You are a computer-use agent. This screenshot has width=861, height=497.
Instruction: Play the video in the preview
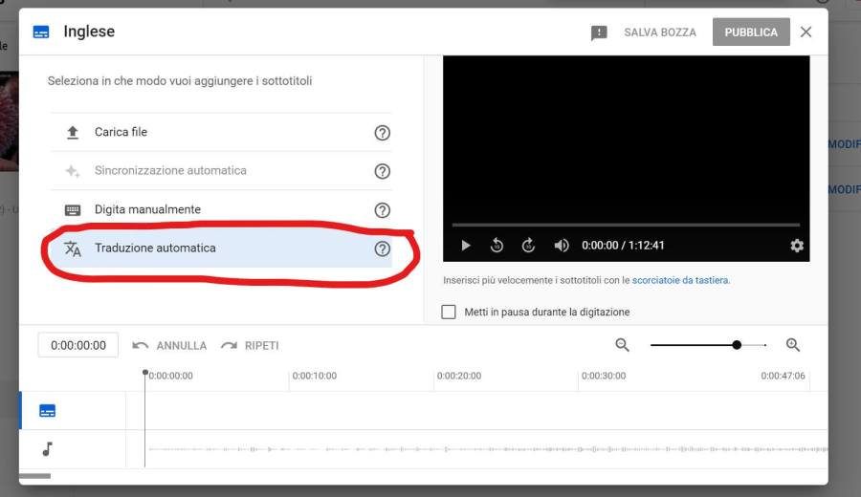point(466,246)
